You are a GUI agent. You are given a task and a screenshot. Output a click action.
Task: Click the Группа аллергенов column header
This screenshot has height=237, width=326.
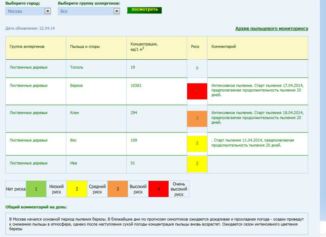pos(27,47)
